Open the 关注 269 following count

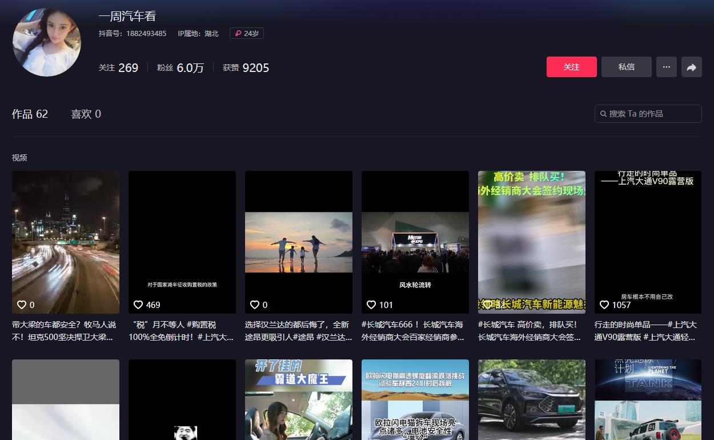point(118,67)
